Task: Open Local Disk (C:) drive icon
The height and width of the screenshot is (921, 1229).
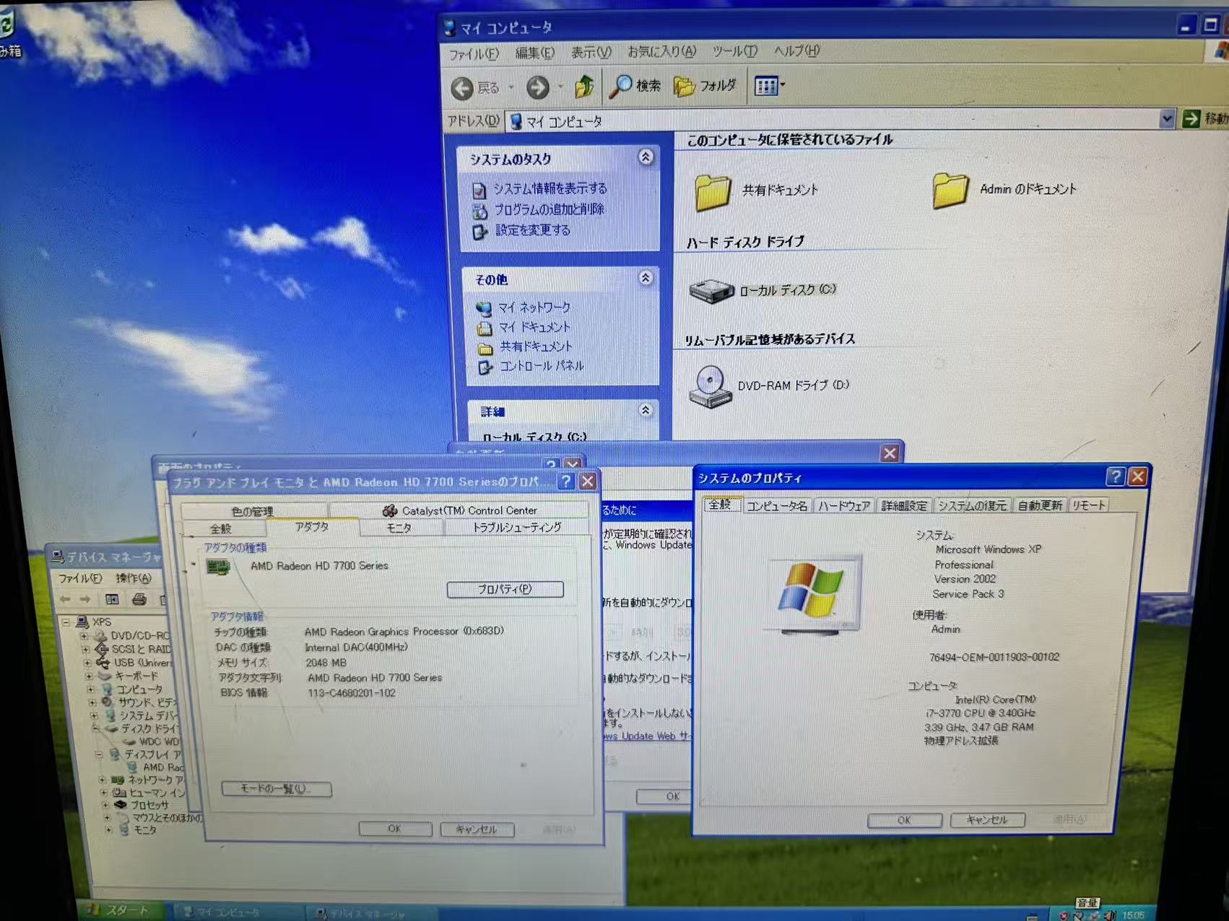Action: (711, 291)
